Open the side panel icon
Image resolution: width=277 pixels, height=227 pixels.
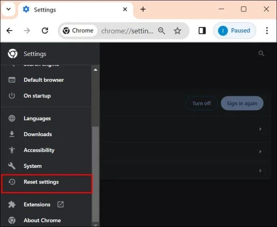click(202, 31)
